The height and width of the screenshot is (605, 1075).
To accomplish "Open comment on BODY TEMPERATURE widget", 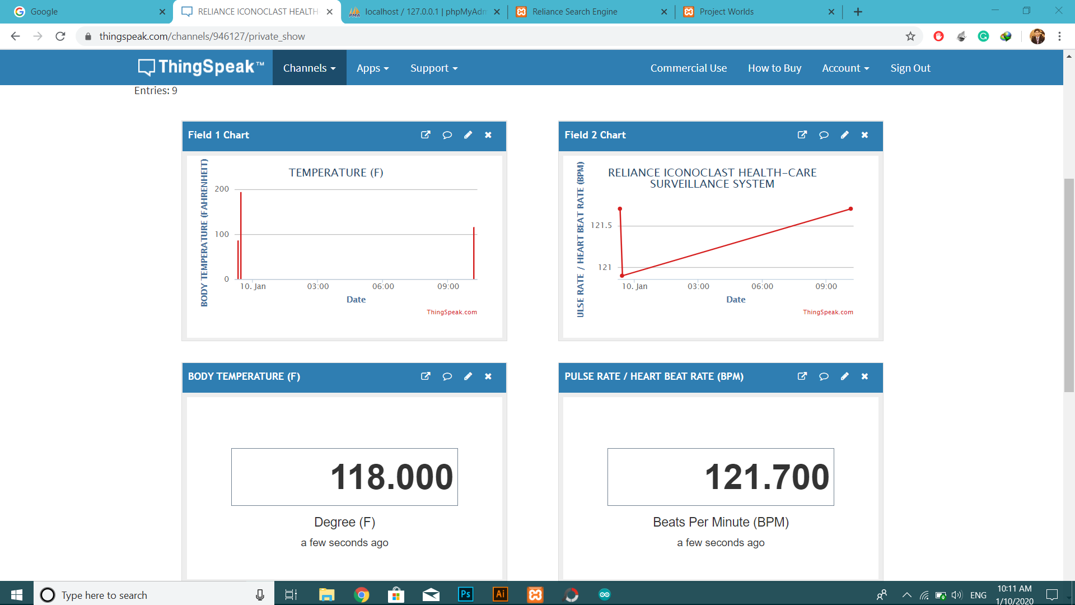I will 447,376.
